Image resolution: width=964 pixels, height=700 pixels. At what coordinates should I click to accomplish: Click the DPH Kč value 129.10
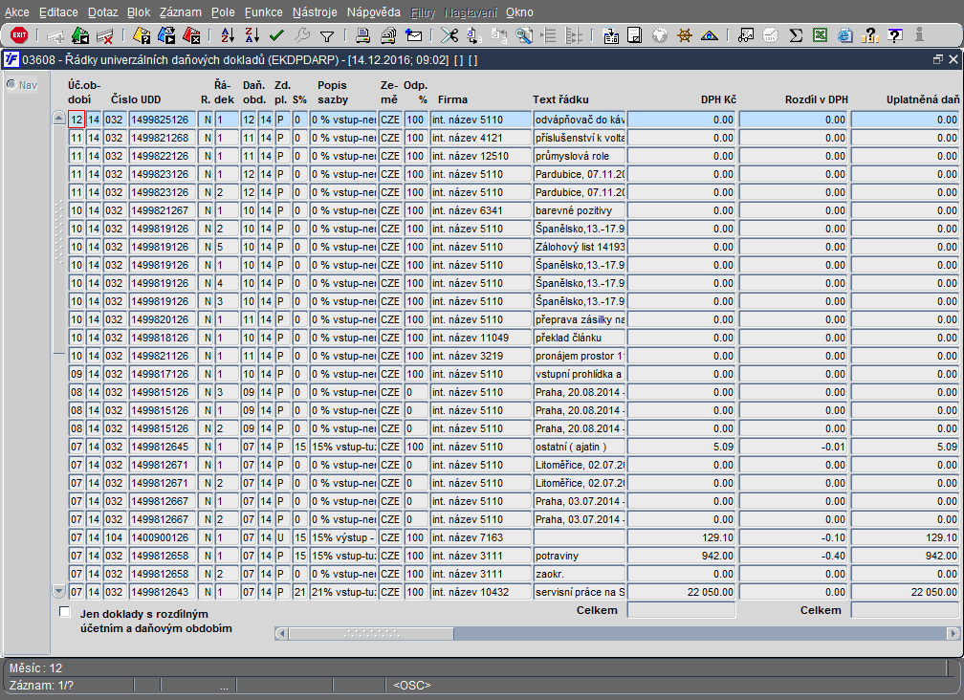pos(681,537)
